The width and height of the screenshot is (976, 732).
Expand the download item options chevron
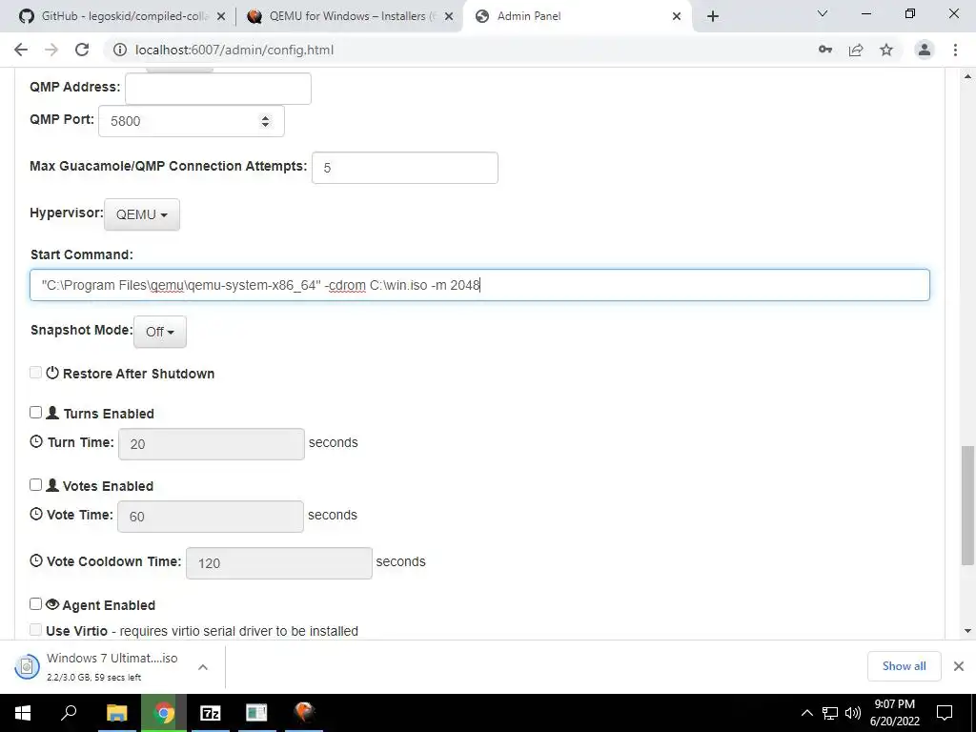[203, 666]
